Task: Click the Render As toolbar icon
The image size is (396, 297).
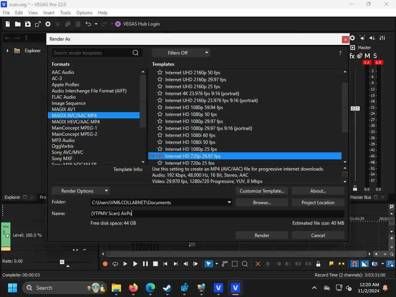Action: [38, 24]
